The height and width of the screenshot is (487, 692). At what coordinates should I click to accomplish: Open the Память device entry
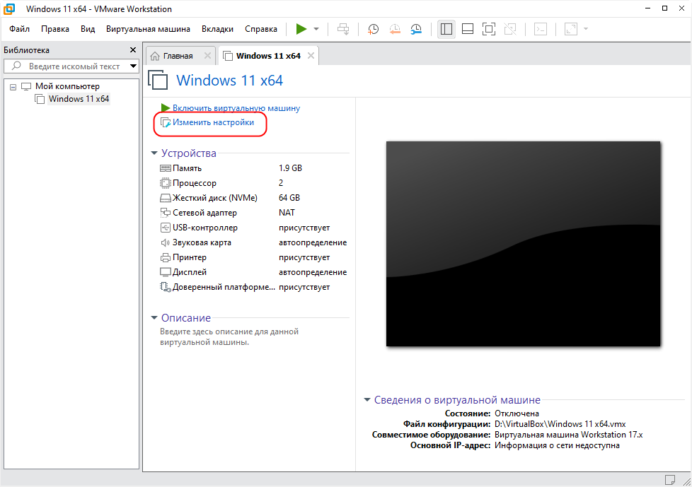pos(187,168)
